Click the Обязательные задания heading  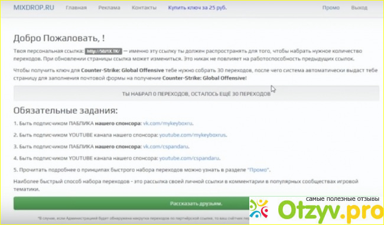pos(66,110)
